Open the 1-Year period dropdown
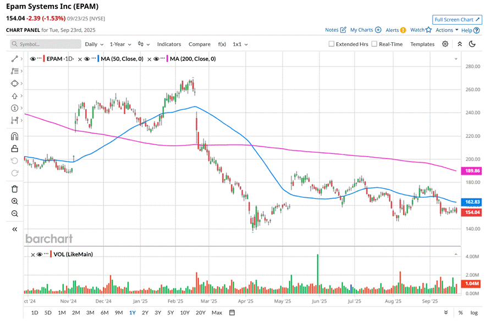496x323 pixels. click(120, 44)
